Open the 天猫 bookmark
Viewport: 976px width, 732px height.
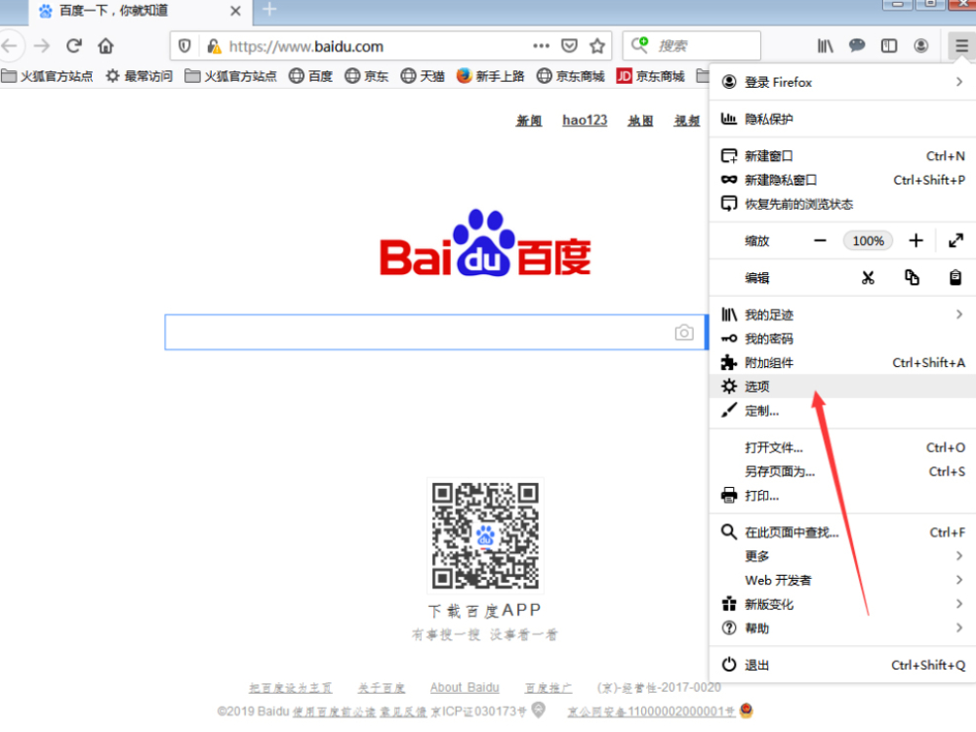[x=423, y=76]
